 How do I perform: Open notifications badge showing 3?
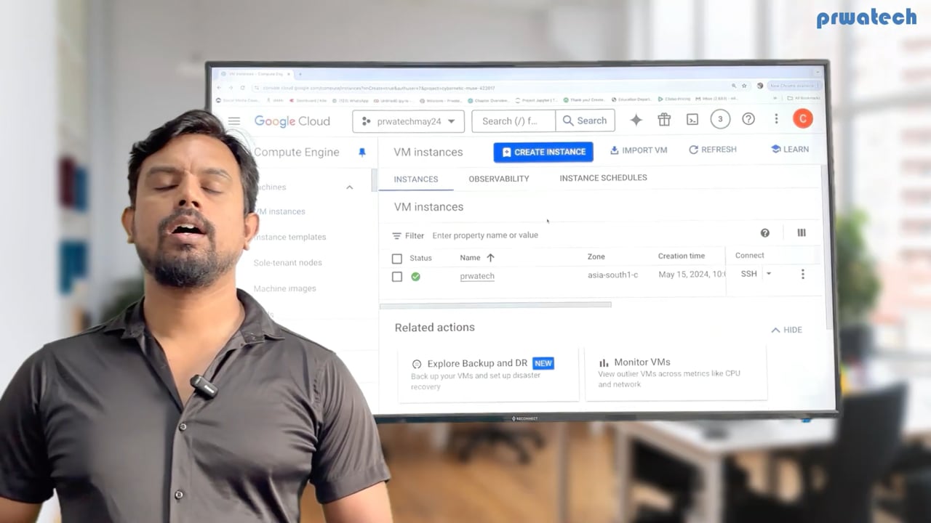click(720, 119)
